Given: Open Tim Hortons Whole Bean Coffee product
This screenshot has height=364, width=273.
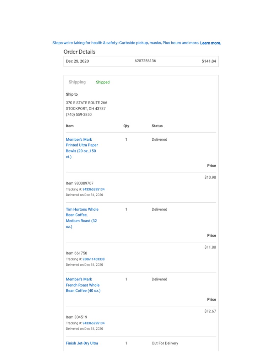Looking at the screenshot, I should (x=82, y=218).
